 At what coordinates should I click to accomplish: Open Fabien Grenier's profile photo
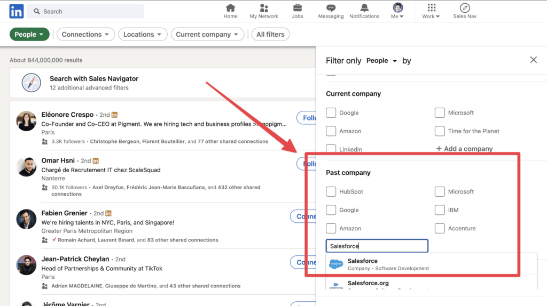pyautogui.click(x=26, y=219)
